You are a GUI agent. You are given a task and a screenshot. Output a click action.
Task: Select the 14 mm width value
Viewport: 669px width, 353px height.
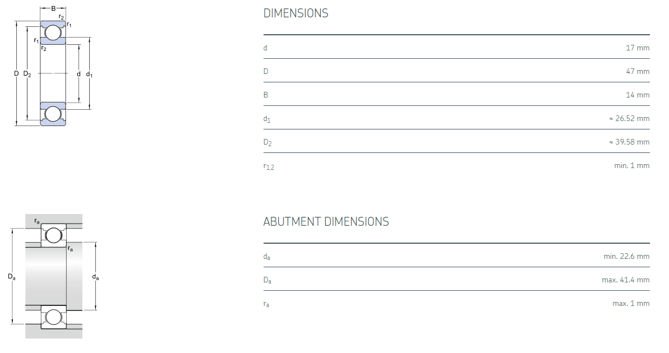(x=638, y=95)
